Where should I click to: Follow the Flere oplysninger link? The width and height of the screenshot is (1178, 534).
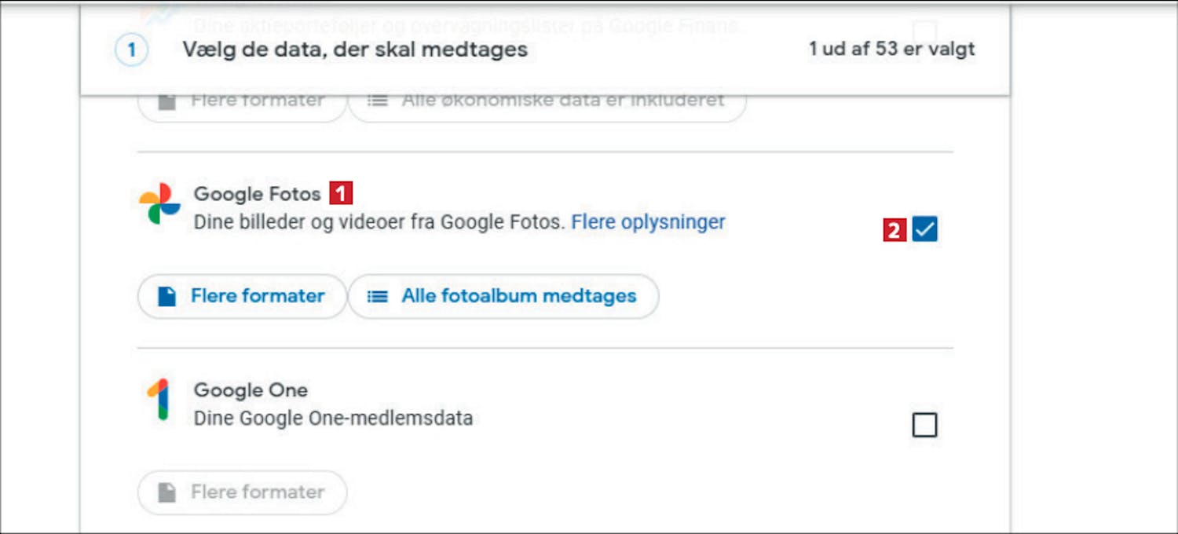[x=648, y=222]
